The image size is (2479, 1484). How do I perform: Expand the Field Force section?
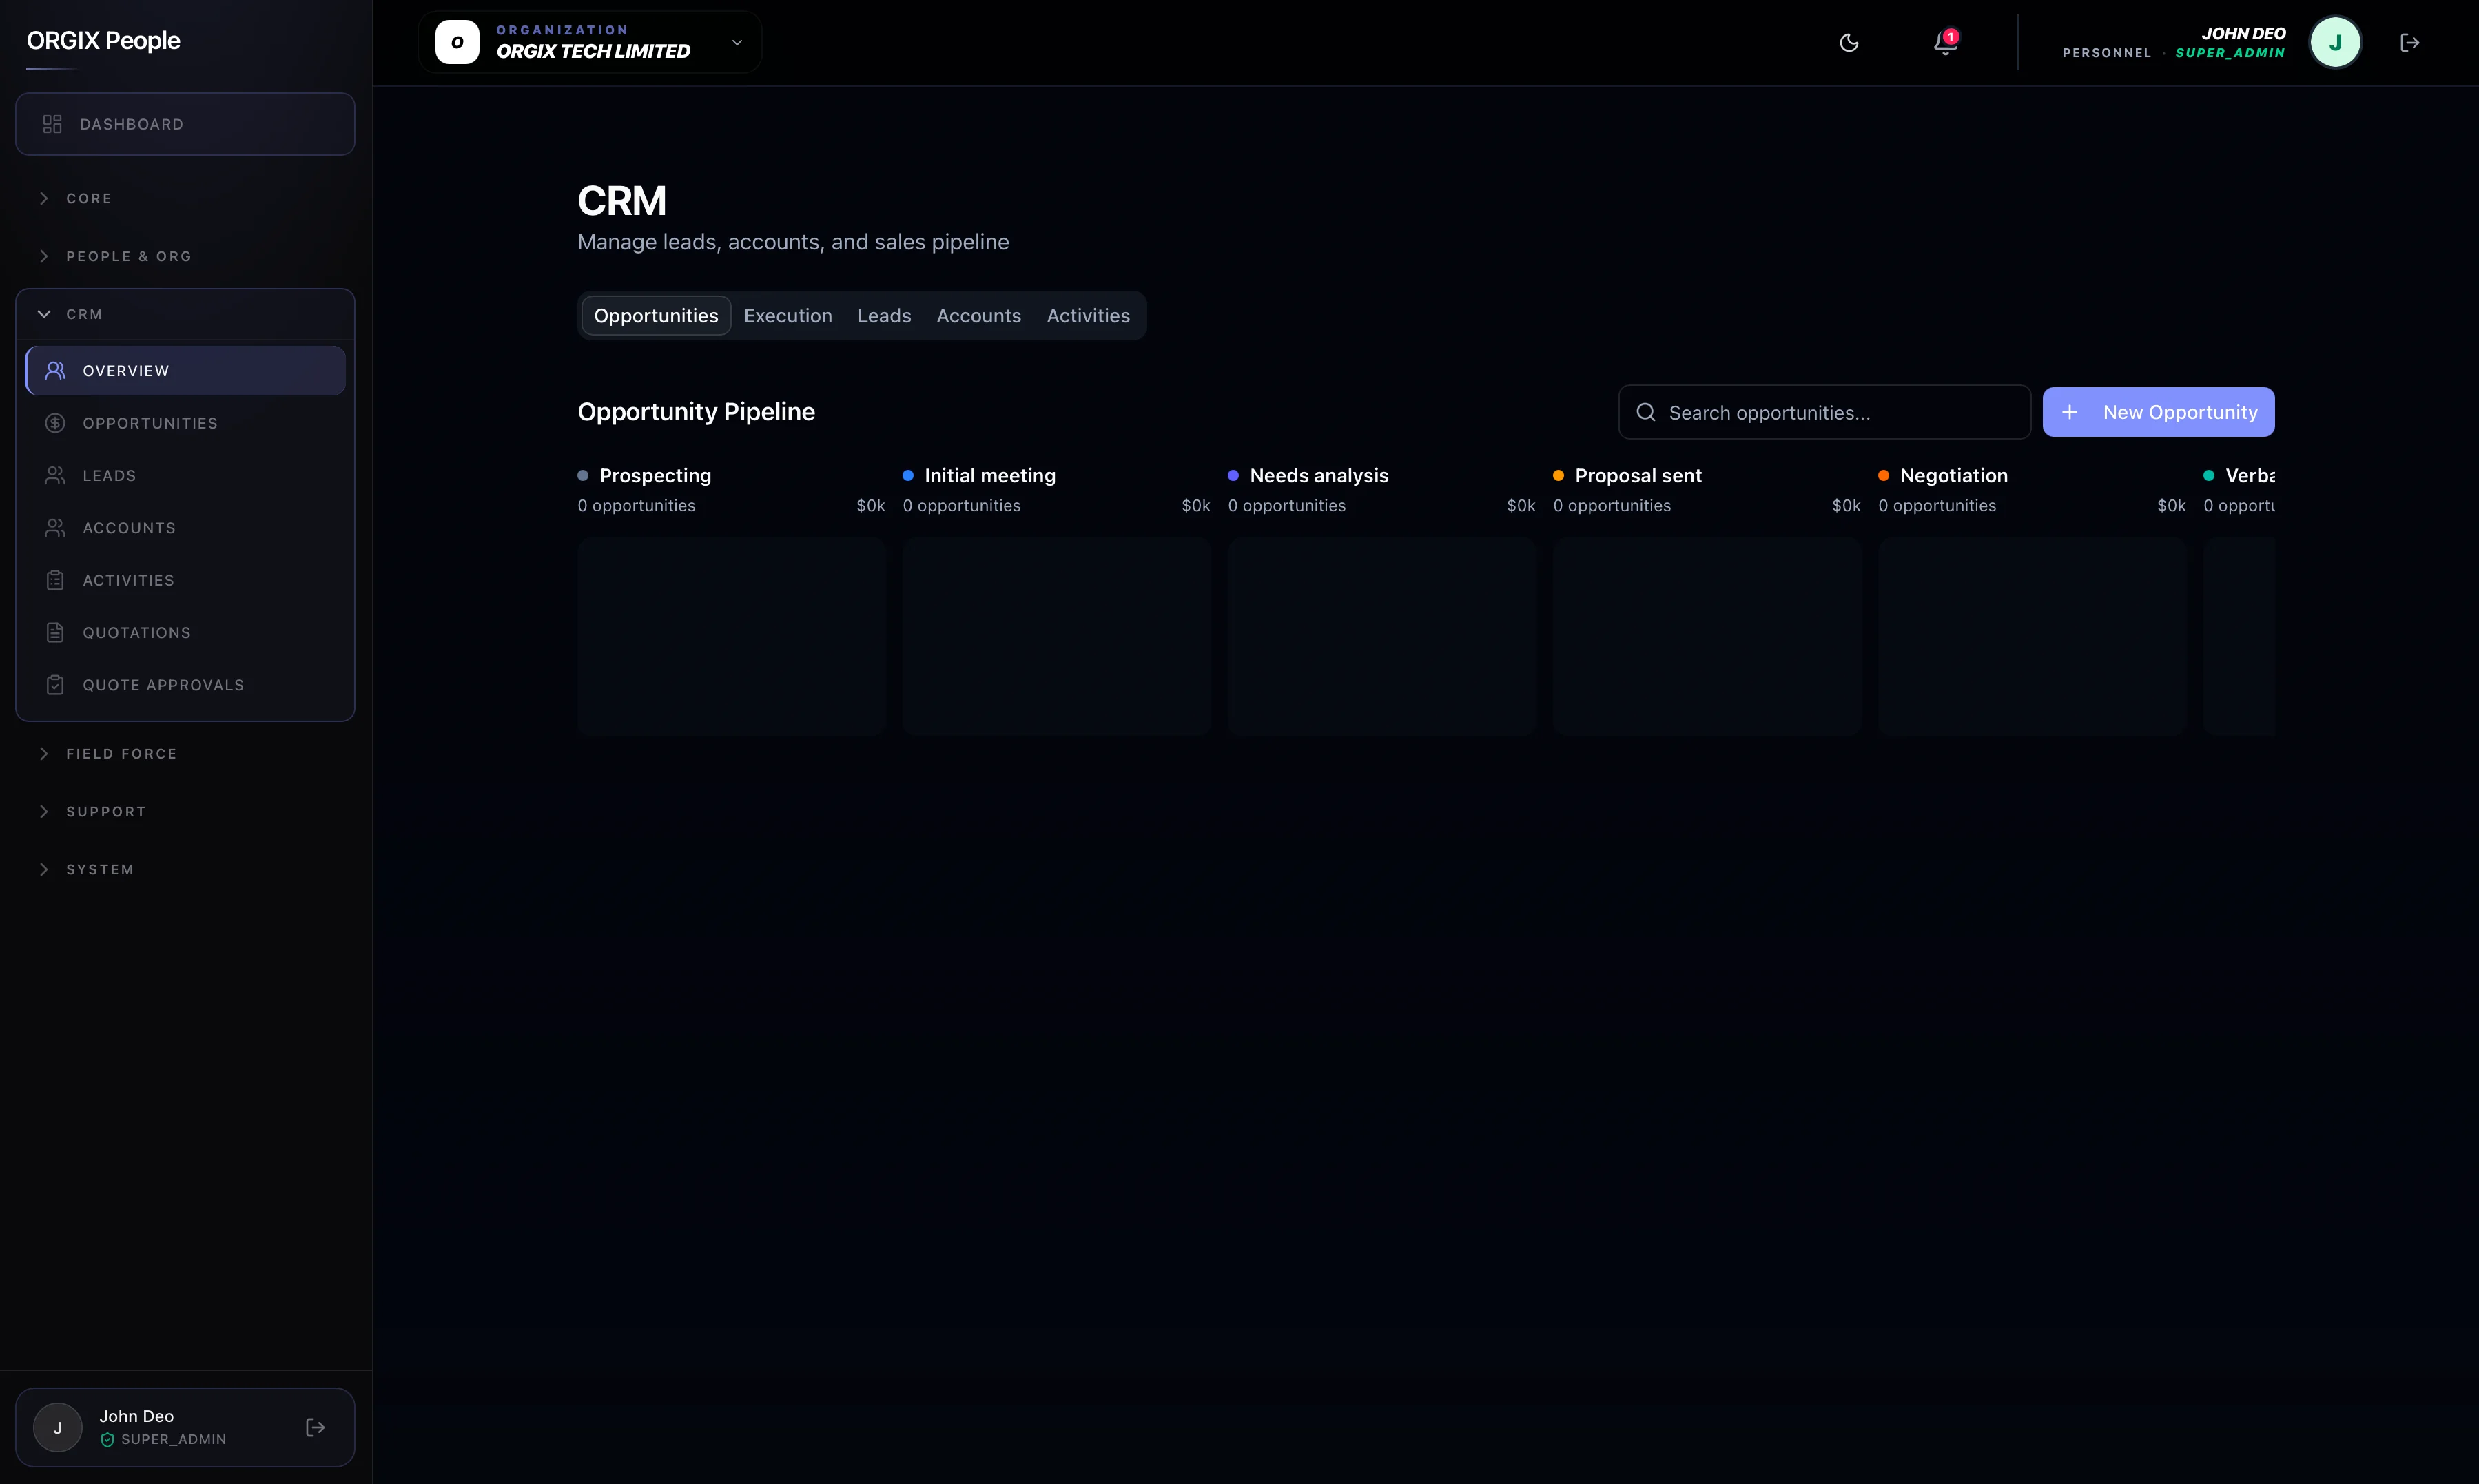(185, 754)
